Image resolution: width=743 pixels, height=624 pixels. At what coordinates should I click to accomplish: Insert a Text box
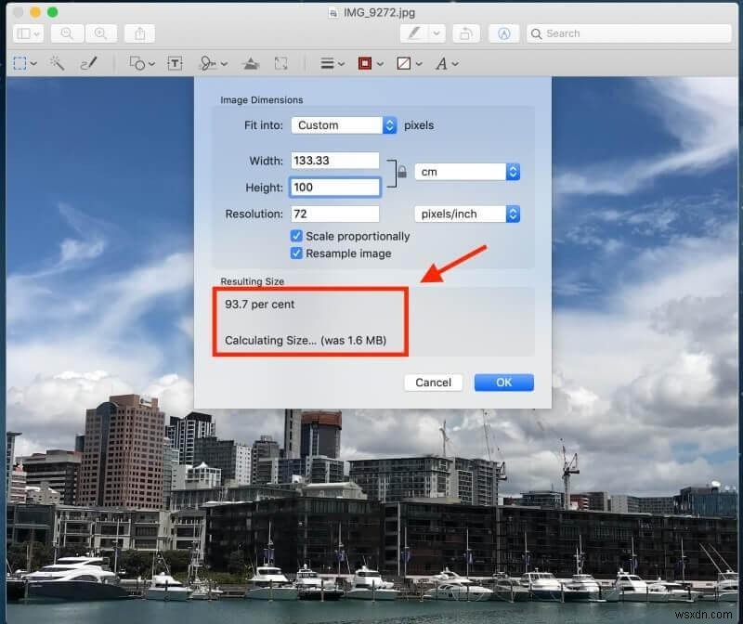tap(174, 63)
